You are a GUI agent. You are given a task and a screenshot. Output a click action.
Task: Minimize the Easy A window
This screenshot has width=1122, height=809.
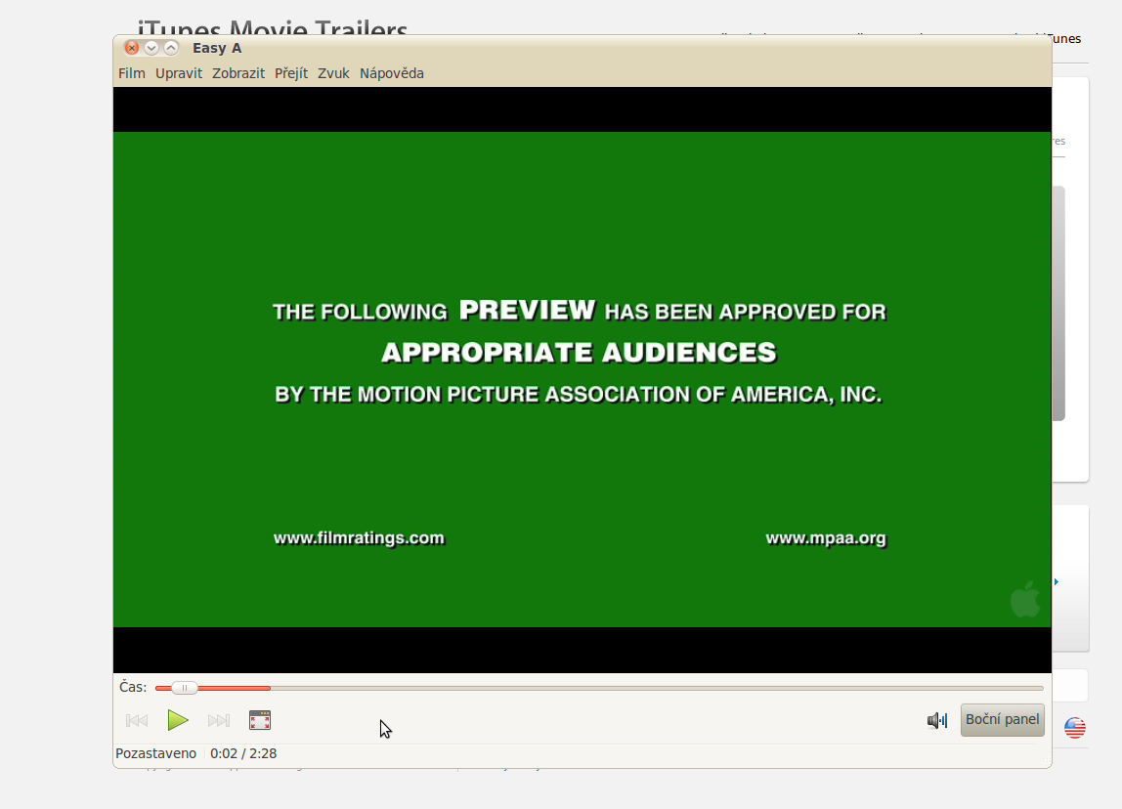pos(151,48)
